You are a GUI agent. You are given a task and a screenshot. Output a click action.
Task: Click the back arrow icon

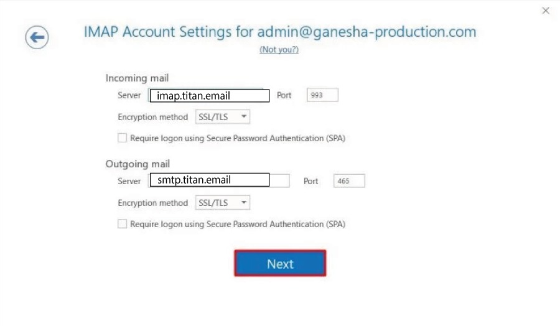37,37
